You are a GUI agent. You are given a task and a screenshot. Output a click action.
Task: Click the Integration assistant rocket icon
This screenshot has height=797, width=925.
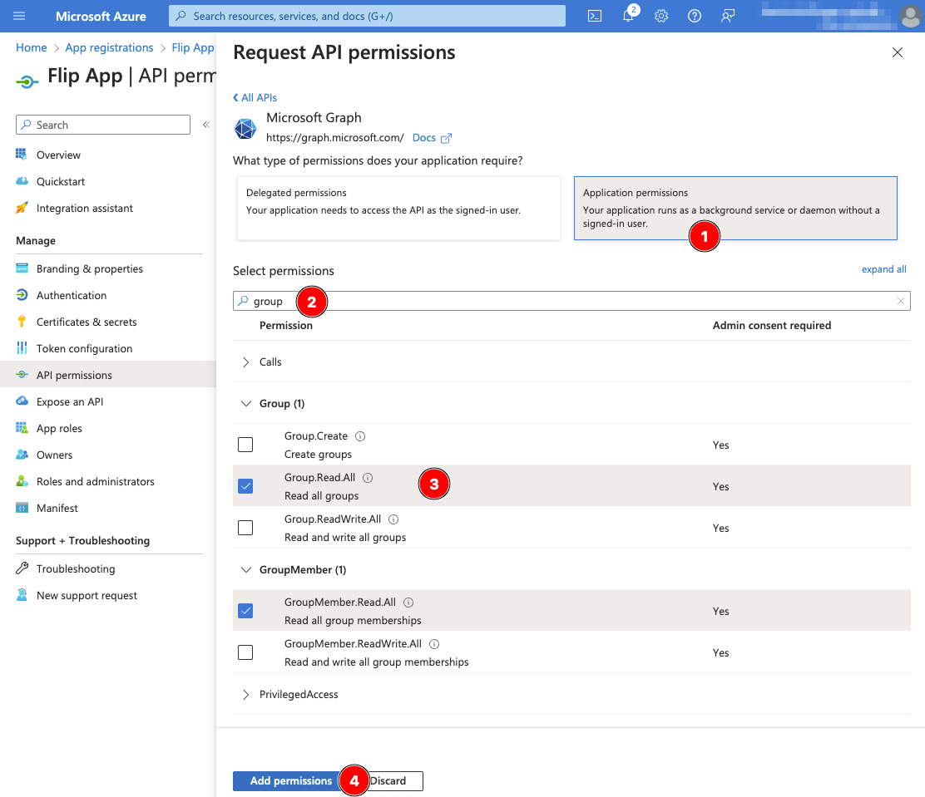[22, 208]
